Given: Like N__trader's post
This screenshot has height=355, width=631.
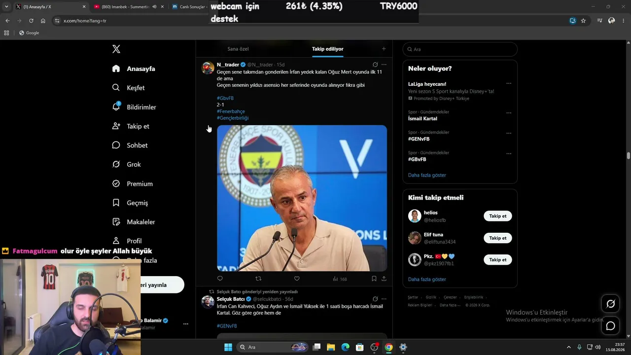Looking at the screenshot, I should pyautogui.click(x=297, y=279).
